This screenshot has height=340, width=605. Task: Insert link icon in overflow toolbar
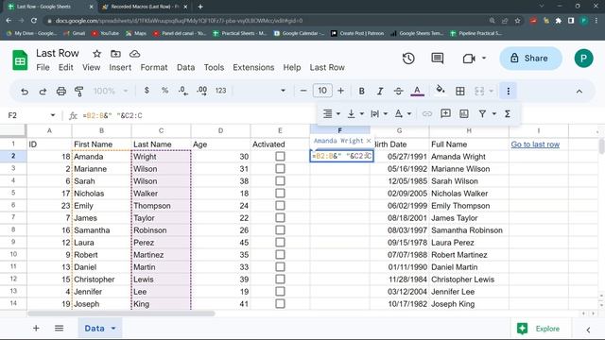coord(426,113)
